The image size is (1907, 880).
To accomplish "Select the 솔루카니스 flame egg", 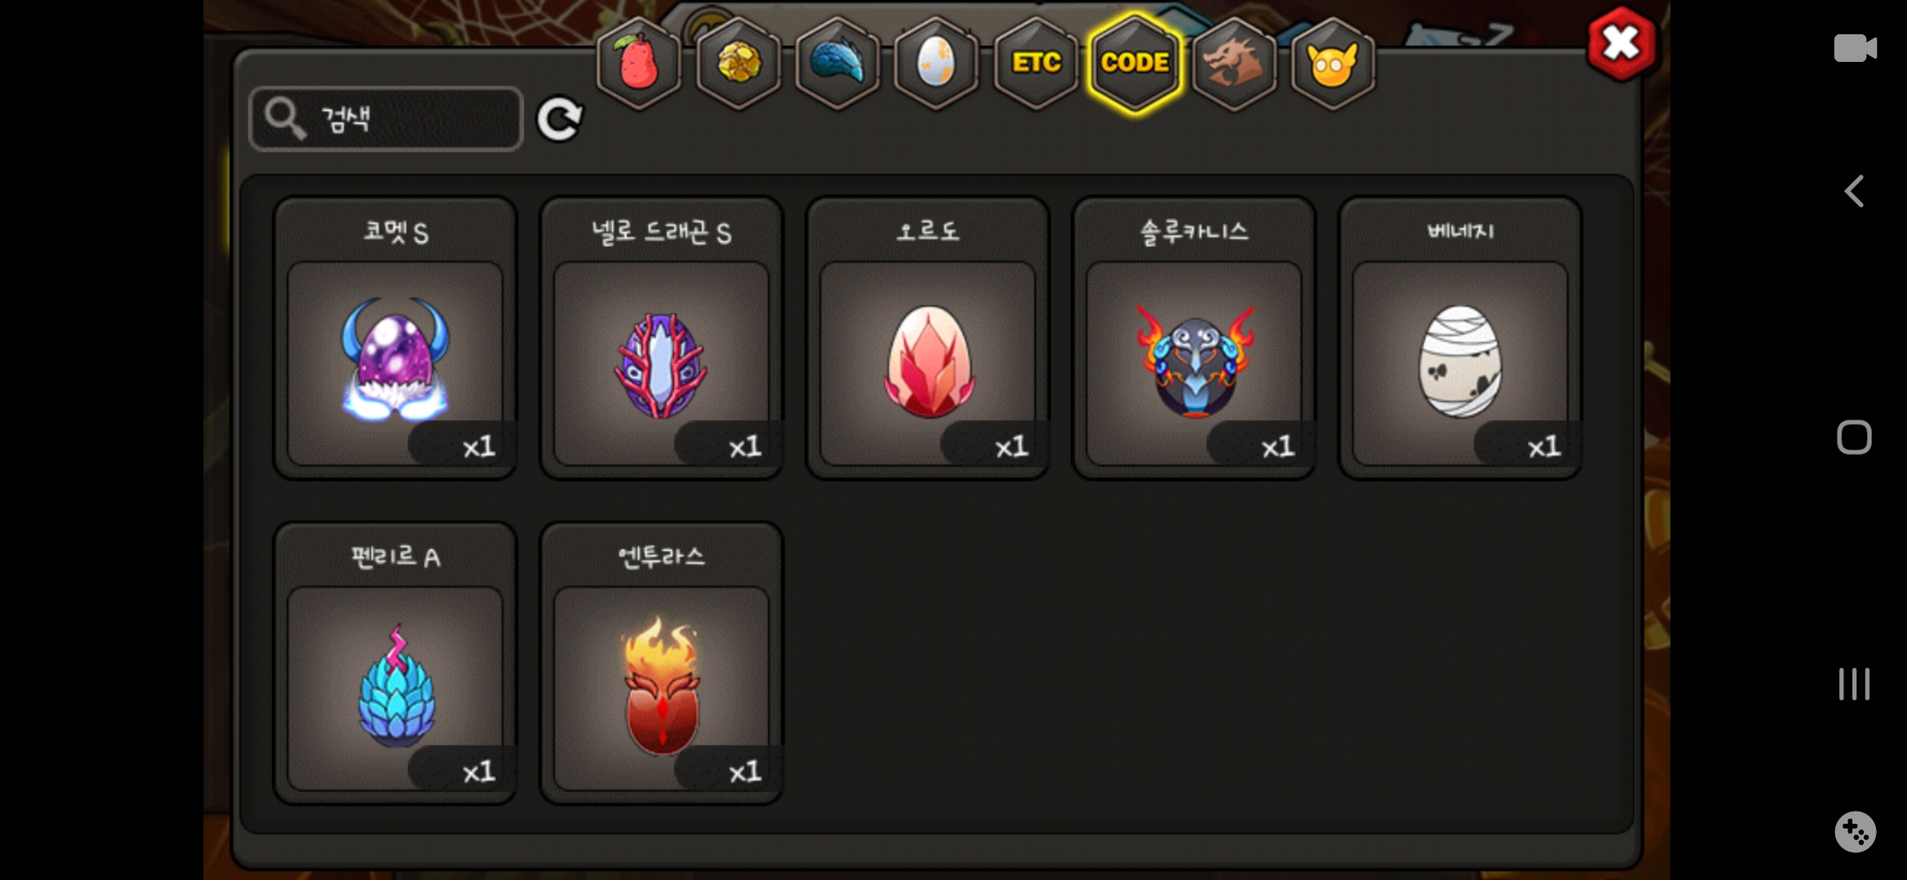I will (1194, 338).
